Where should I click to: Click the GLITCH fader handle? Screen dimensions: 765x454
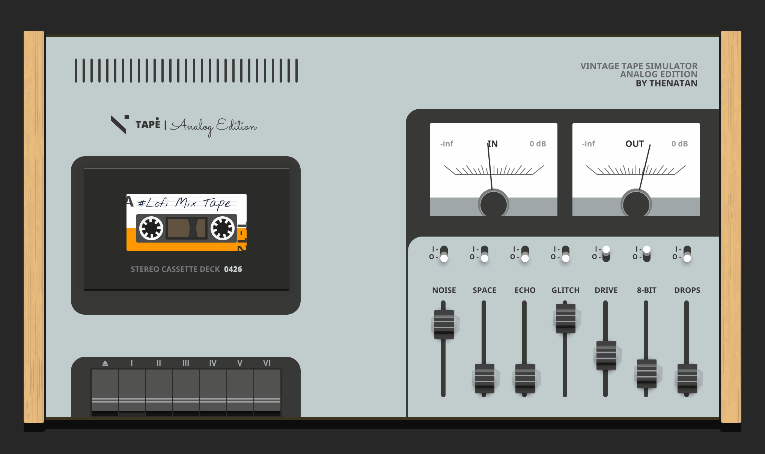coord(566,318)
